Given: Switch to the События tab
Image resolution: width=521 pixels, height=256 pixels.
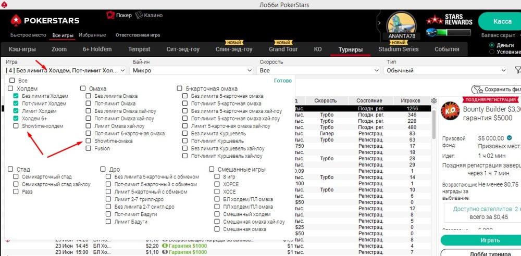Looking at the screenshot, I should (447, 49).
